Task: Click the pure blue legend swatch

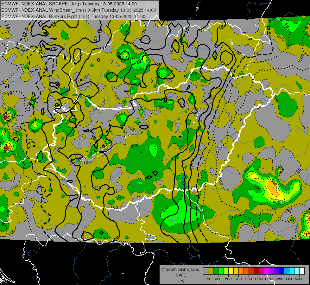Action: tap(282, 271)
